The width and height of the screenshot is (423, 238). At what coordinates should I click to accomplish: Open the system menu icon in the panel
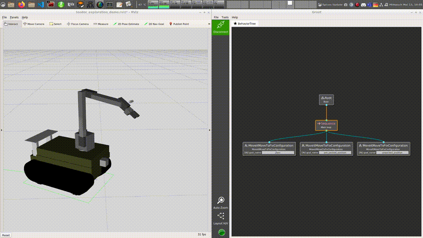coord(3,4)
